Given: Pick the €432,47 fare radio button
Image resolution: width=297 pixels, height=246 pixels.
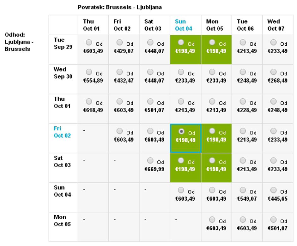Looking at the screenshot, I should click(120, 72).
